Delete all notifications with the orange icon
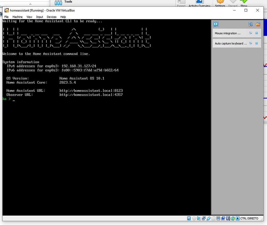The image size is (267, 225). coord(258,24)
